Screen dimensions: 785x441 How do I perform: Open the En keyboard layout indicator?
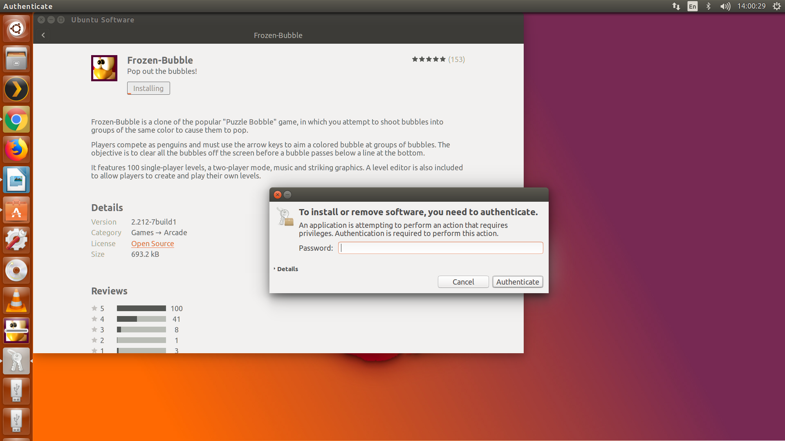coord(693,6)
